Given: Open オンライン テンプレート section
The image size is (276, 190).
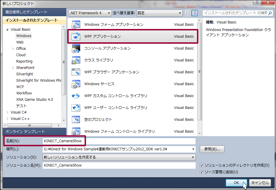Looking at the screenshot, I should (34, 131).
